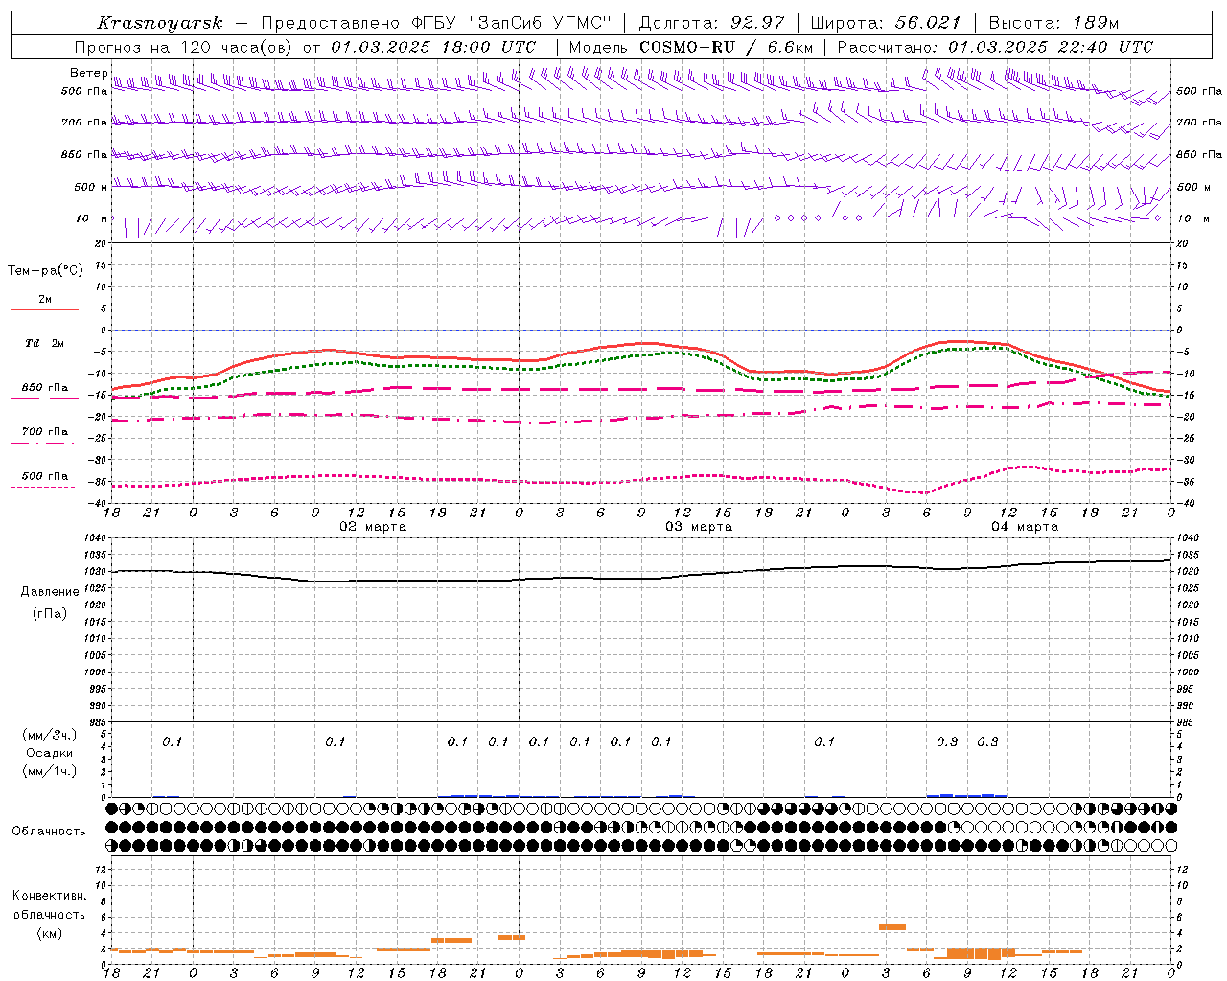Click the Ветер wind panel label
Screen dimensions: 1227x981
tap(88, 73)
